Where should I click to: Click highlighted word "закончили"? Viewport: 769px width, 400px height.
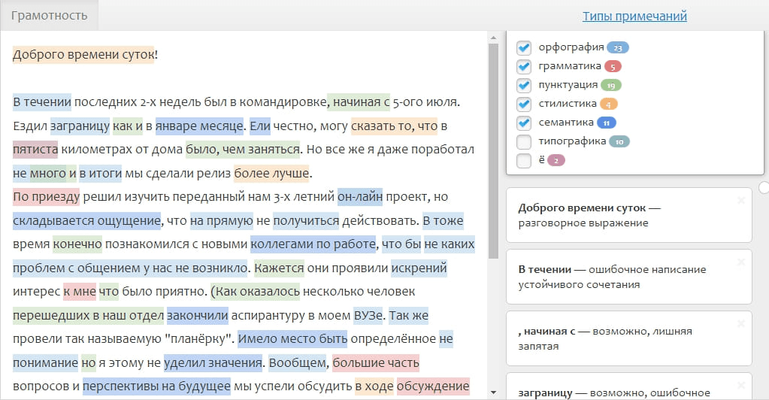coord(198,316)
